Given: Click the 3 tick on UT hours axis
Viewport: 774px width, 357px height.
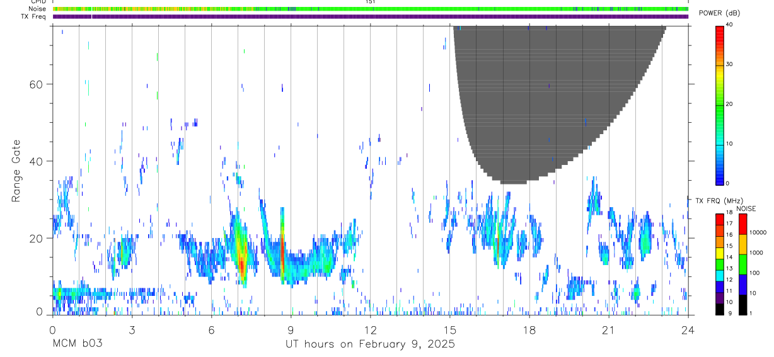Looking at the screenshot, I should pos(132,329).
